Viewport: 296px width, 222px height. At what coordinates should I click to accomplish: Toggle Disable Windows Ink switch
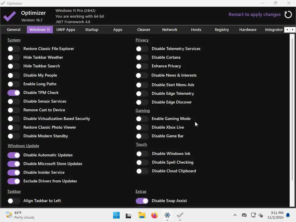click(142, 154)
